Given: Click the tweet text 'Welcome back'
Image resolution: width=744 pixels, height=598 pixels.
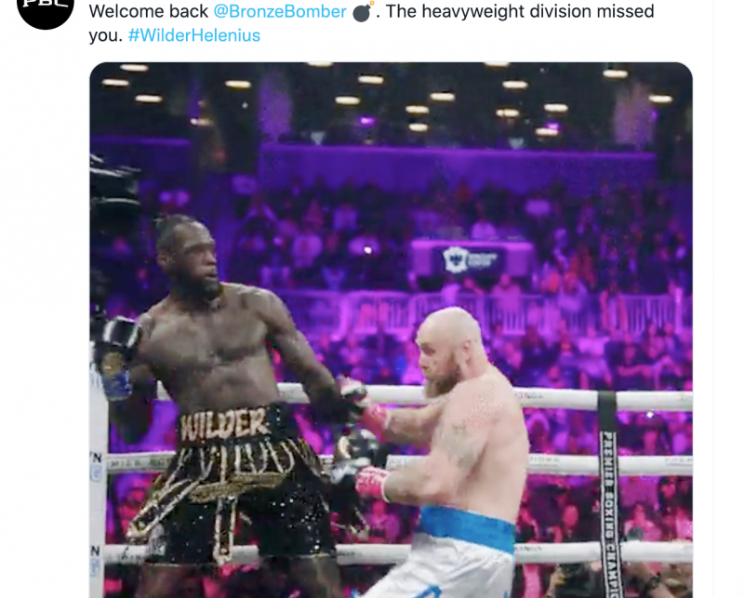Looking at the screenshot, I should pos(149,11).
